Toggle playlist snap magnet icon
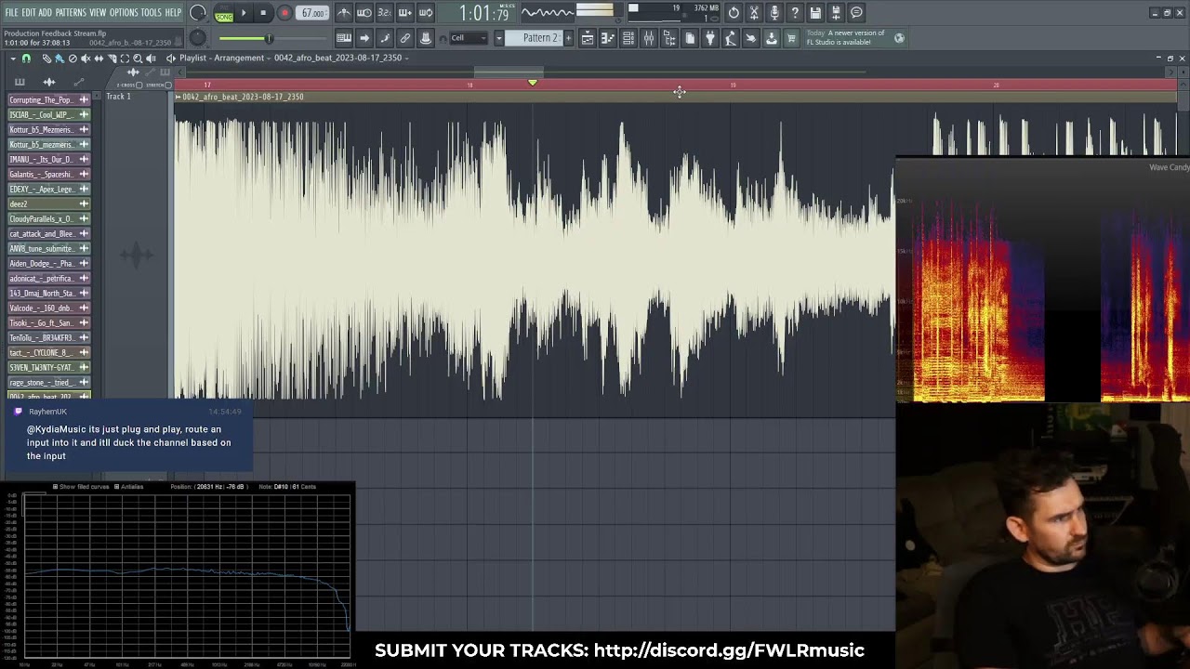The image size is (1190, 669). [26, 59]
